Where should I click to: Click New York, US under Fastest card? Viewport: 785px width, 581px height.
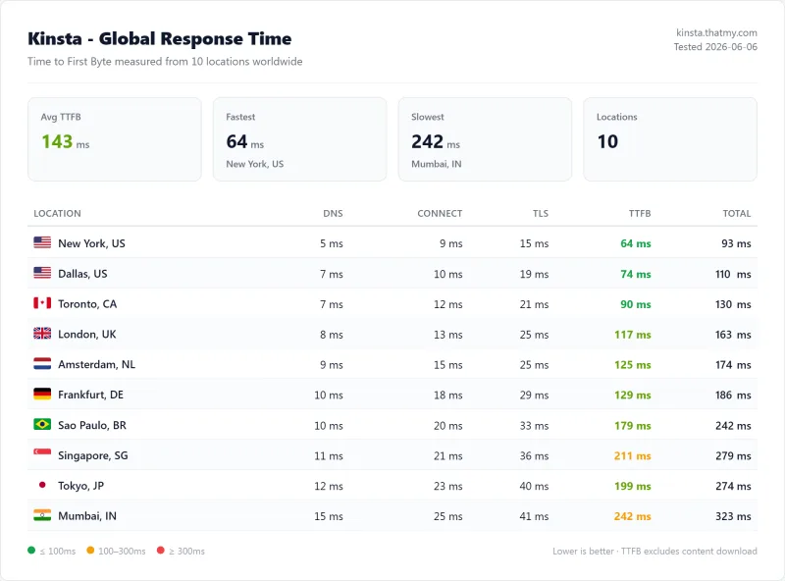pyautogui.click(x=254, y=164)
